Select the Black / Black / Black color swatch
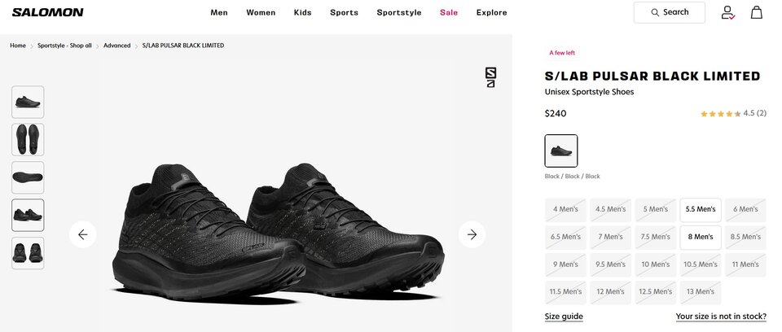This screenshot has width=782, height=332. pyautogui.click(x=561, y=151)
